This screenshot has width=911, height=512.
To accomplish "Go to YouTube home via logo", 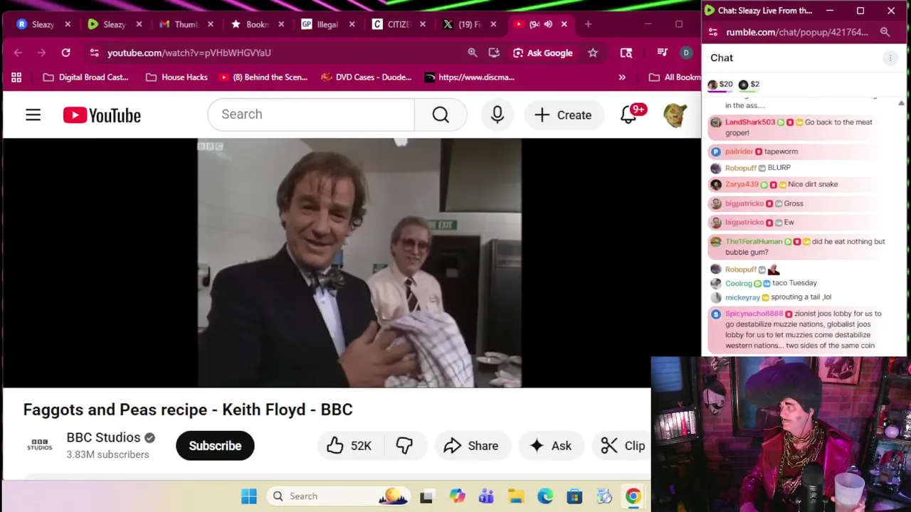I will (x=102, y=115).
